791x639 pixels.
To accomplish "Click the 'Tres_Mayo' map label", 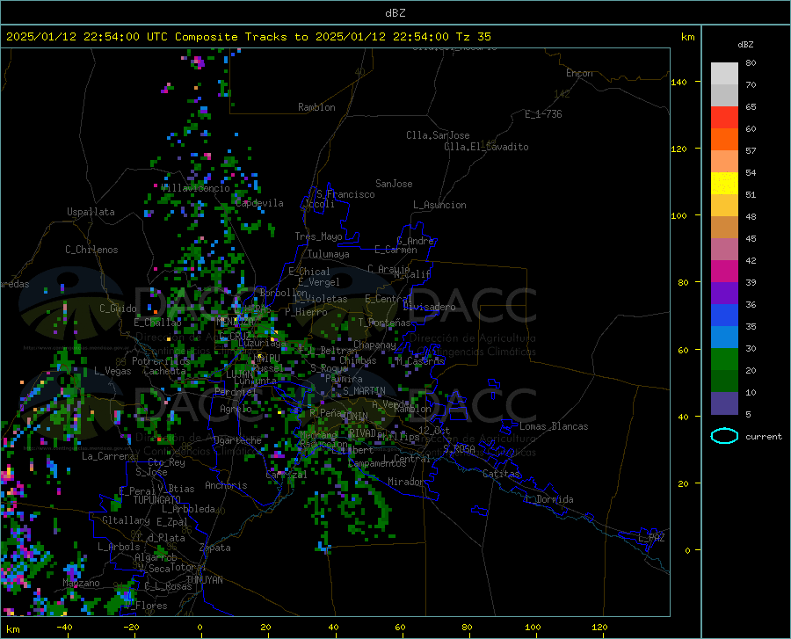I will click(318, 236).
